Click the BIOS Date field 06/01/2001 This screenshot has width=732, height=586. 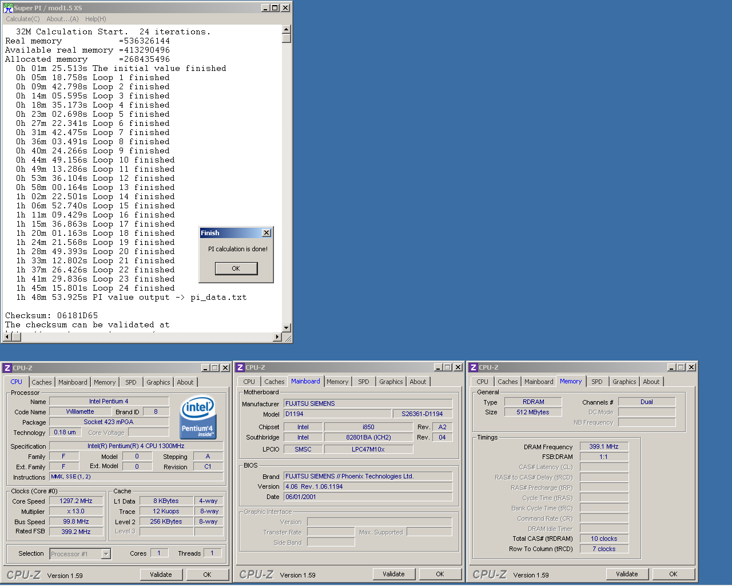tap(368, 497)
